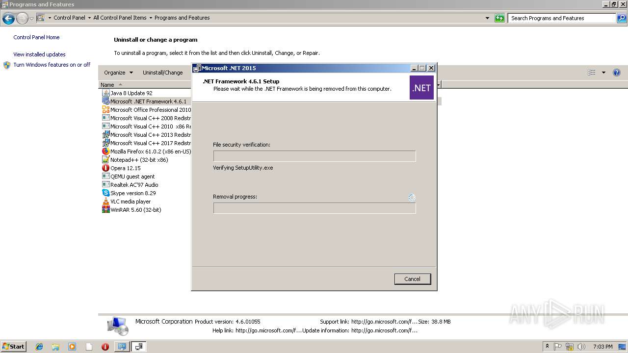Screen dimensions: 628x353
Task: Open View installed updates link
Action: click(x=39, y=54)
